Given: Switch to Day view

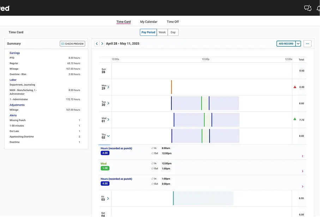Looking at the screenshot, I should pyautogui.click(x=173, y=32).
